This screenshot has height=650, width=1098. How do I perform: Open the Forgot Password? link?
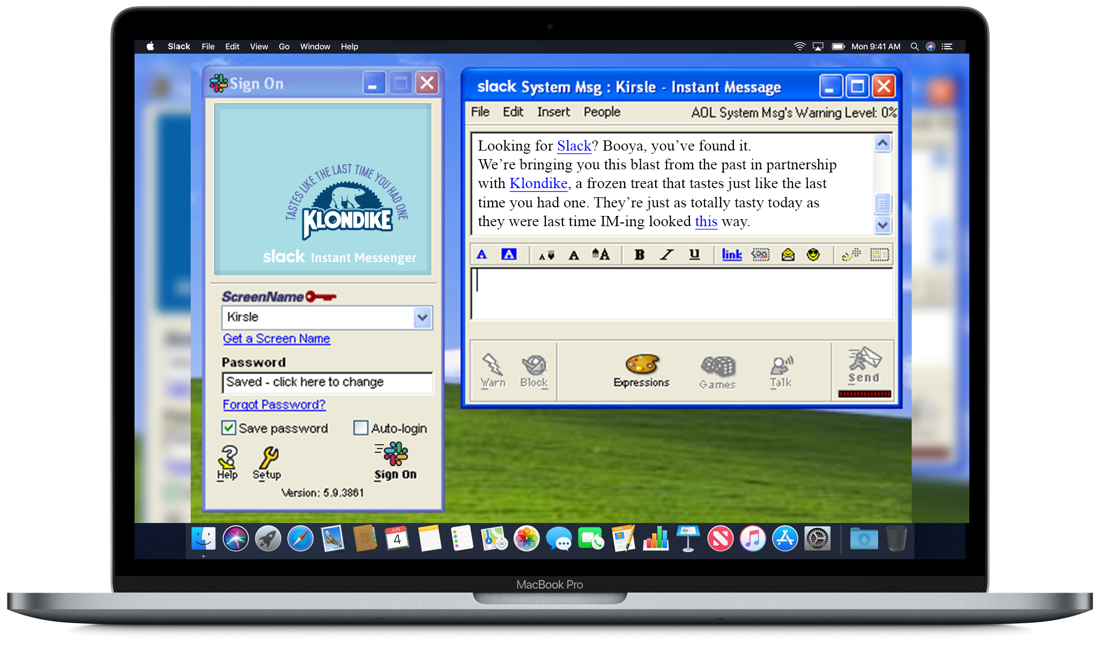click(x=274, y=405)
